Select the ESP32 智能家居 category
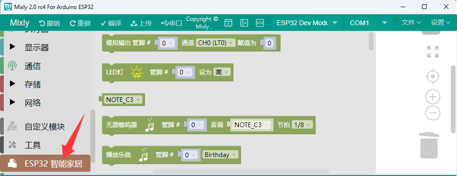 pos(45,164)
